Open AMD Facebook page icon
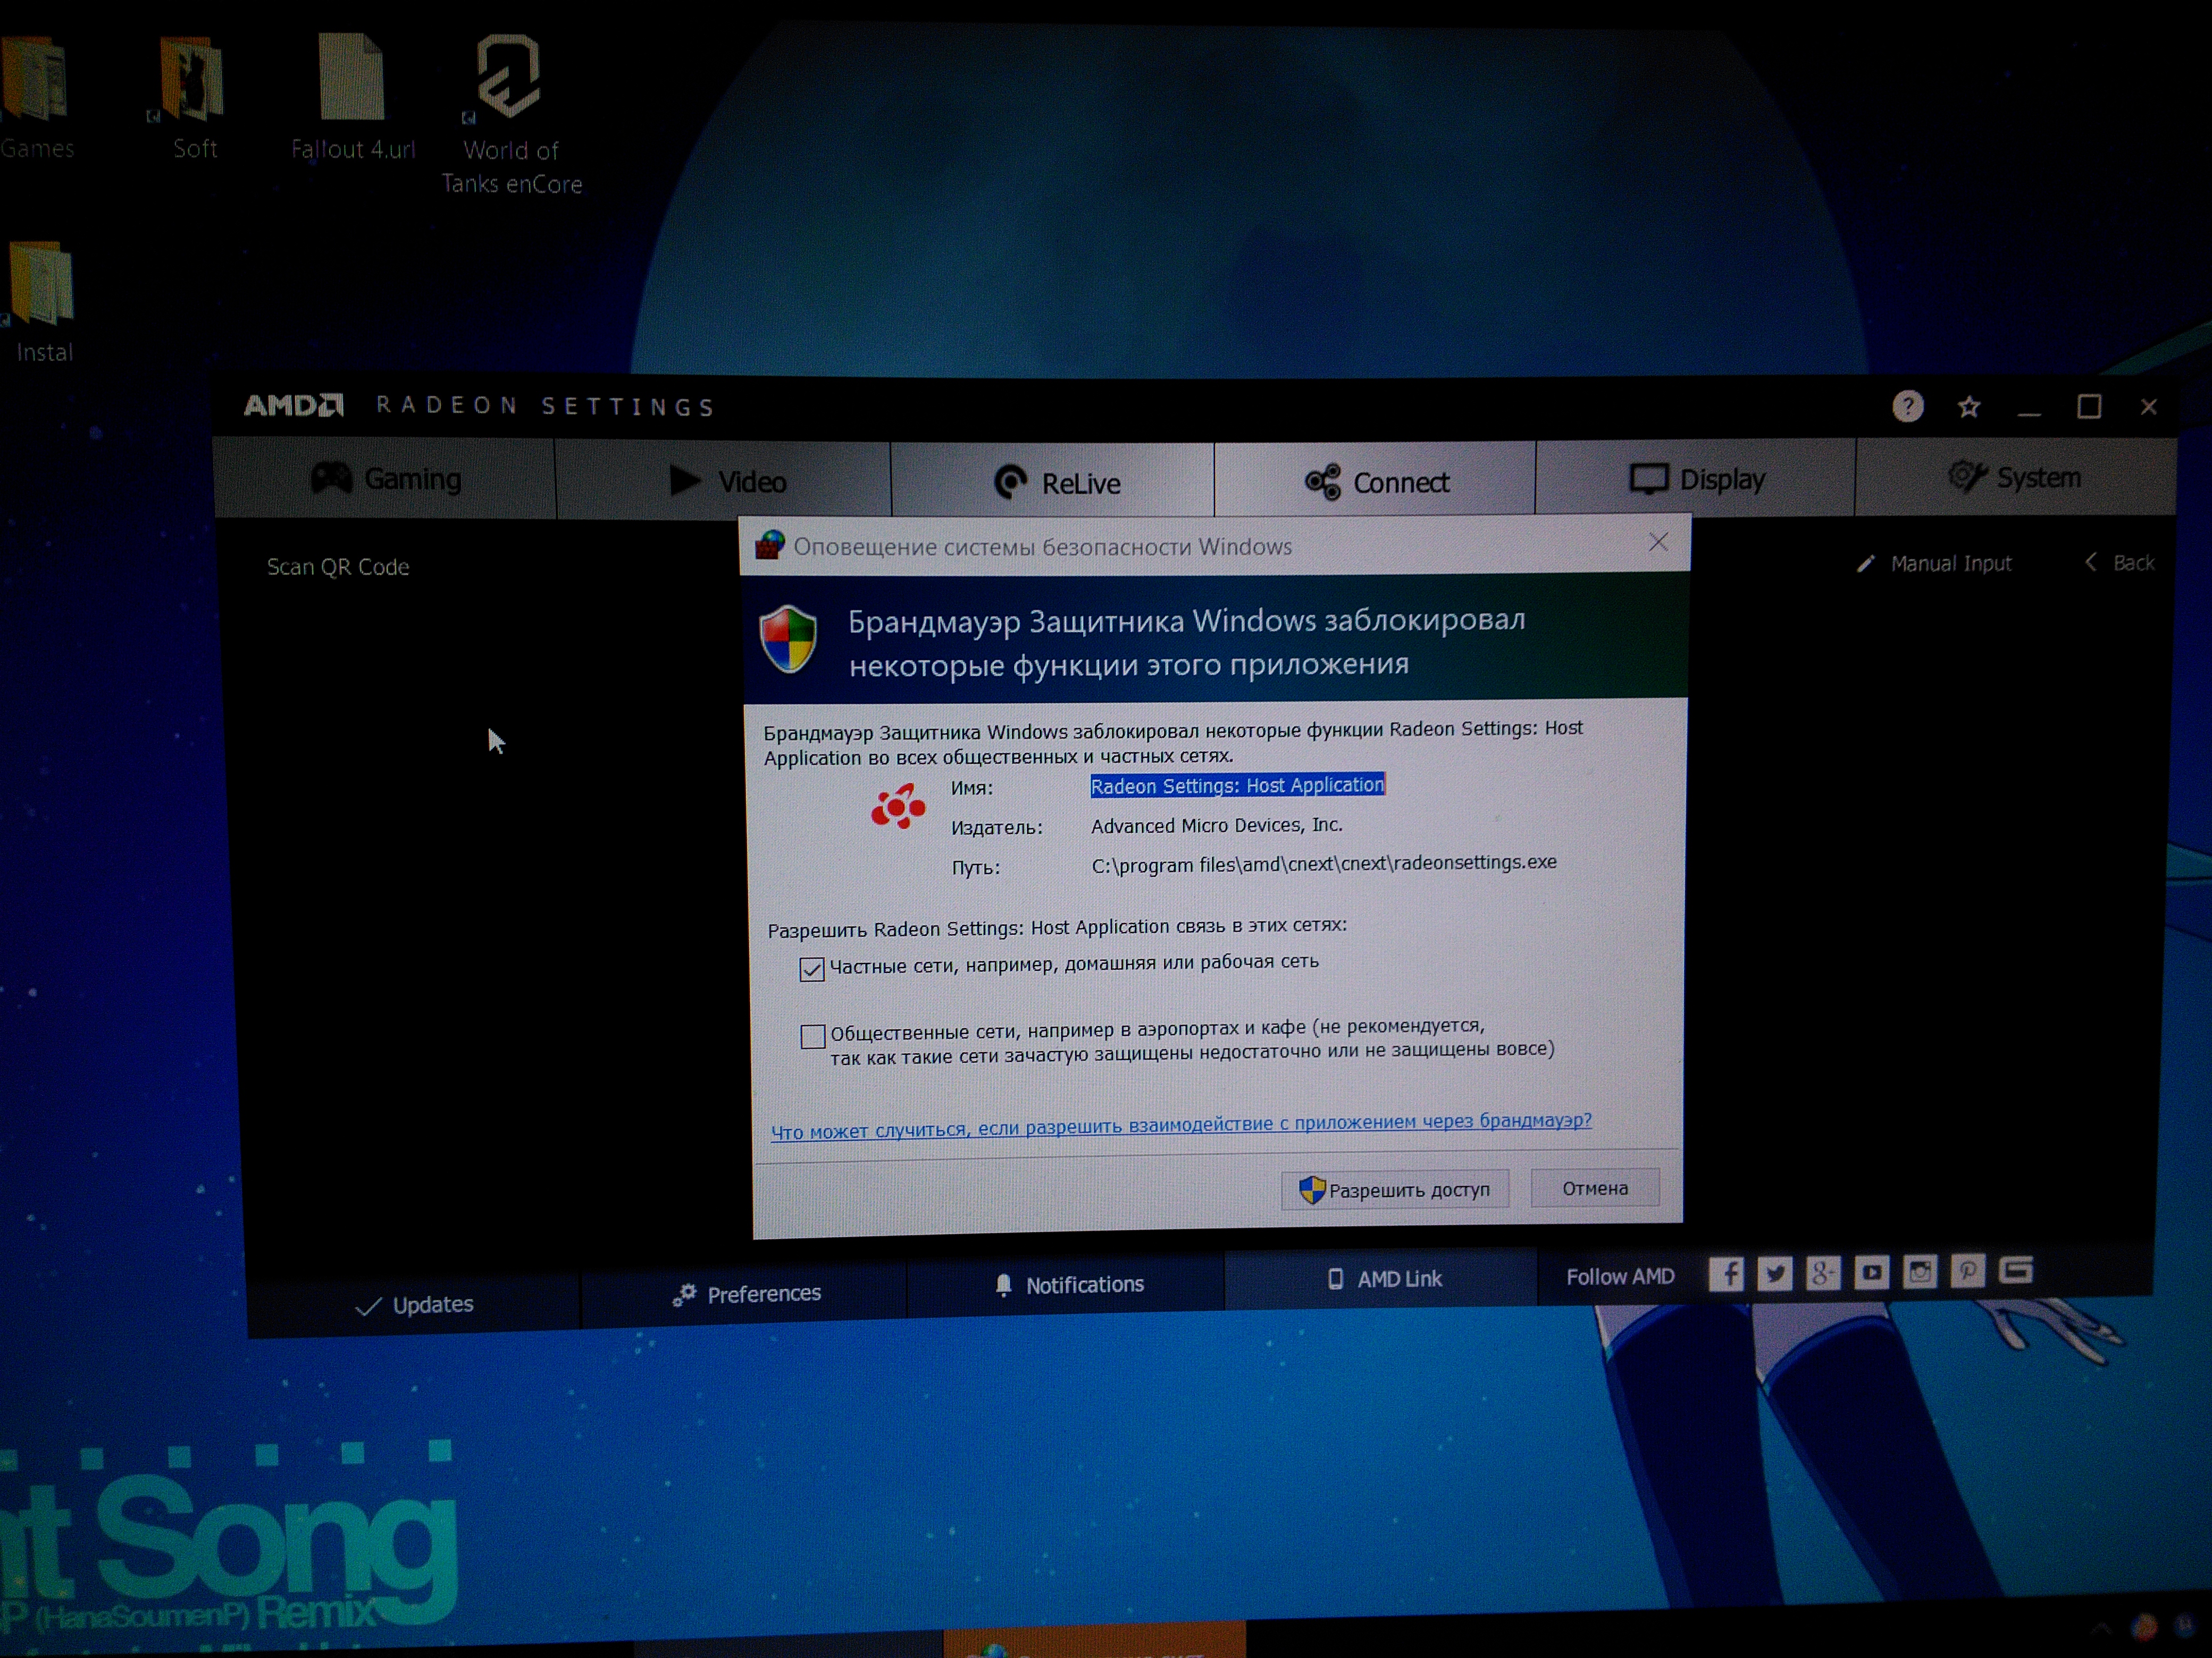 click(x=1726, y=1273)
